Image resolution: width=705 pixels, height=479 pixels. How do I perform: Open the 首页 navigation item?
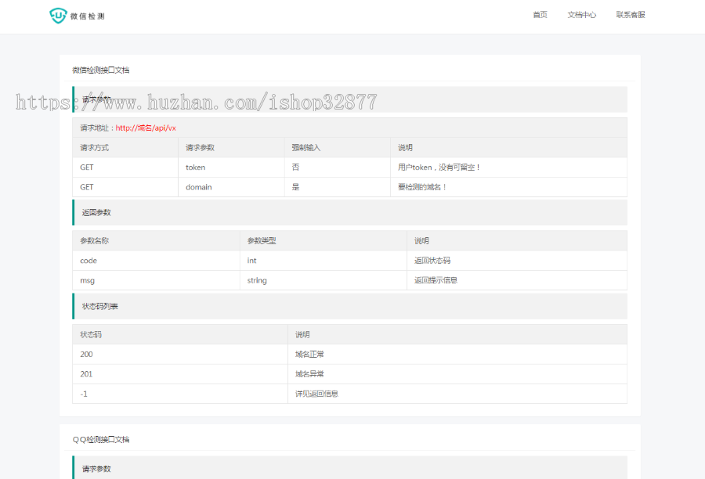click(x=540, y=15)
